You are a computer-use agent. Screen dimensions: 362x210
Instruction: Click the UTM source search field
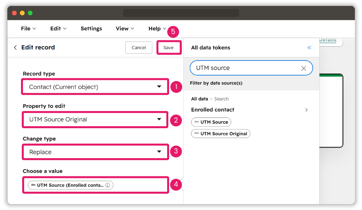[x=251, y=68]
